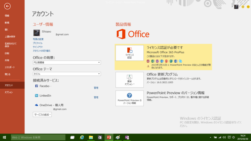Click the volume icon in tray

point(224,137)
